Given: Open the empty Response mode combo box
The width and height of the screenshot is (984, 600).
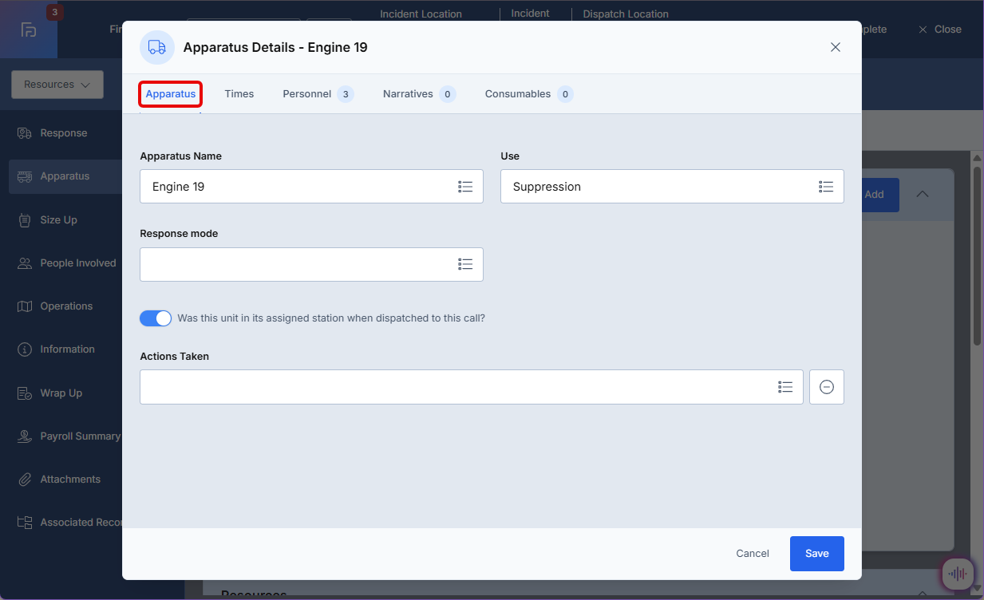Looking at the screenshot, I should [x=311, y=264].
